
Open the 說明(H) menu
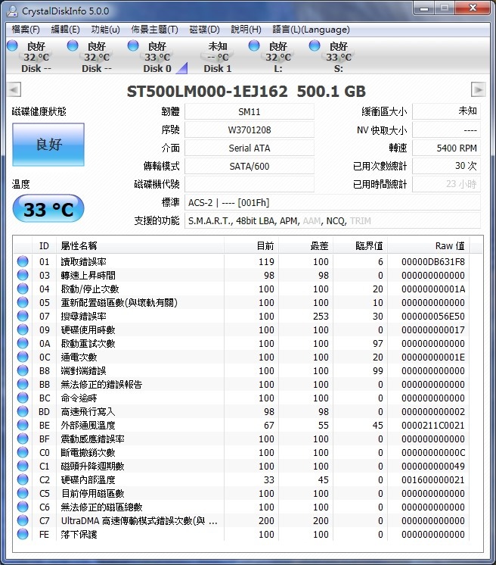coord(246,30)
